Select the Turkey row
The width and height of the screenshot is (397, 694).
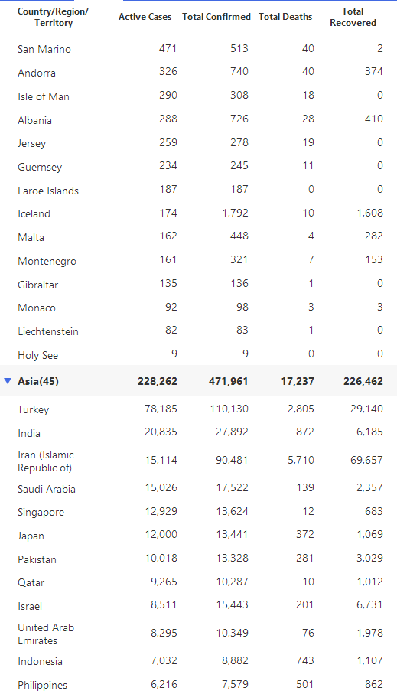(x=198, y=409)
